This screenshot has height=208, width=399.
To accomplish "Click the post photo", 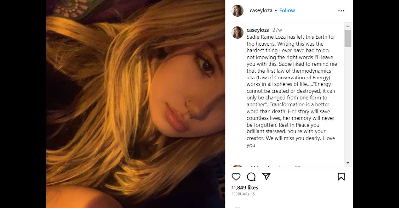I will (135, 104).
